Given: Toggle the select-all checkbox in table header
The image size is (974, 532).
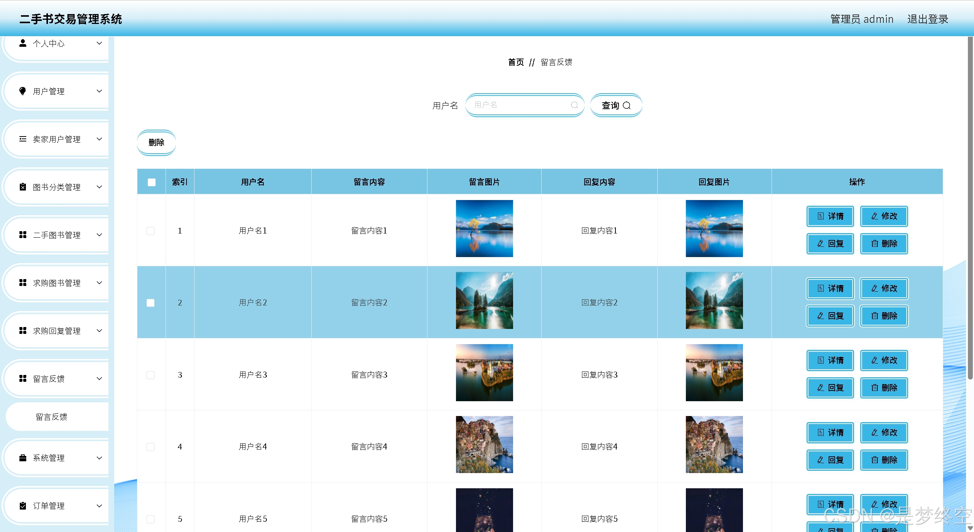Looking at the screenshot, I should (x=151, y=182).
